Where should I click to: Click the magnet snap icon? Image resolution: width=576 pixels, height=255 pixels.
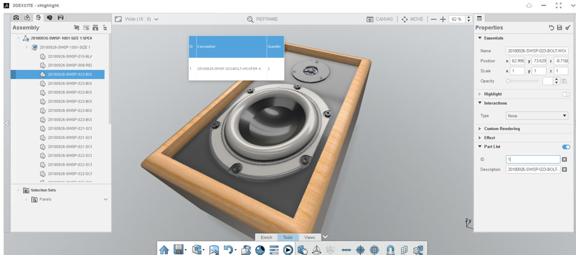(390, 250)
